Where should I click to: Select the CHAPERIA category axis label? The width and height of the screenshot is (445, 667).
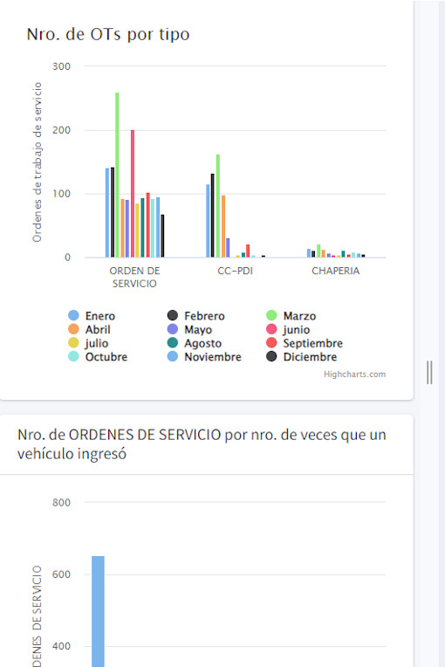pyautogui.click(x=336, y=271)
